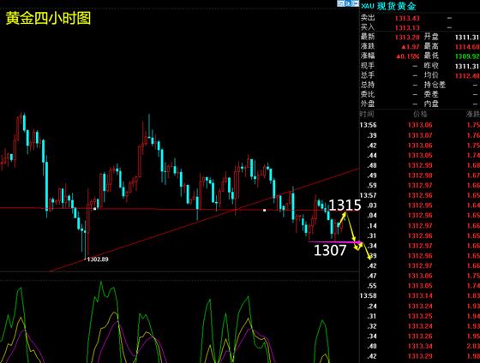
Task: Click the 时间 column header in the tick list
Action: pos(367,115)
